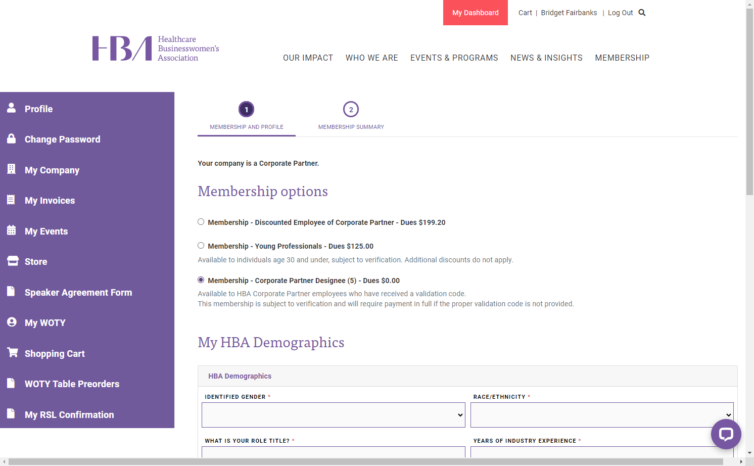Open the Identified Gender dropdown
754x466 pixels.
point(334,415)
